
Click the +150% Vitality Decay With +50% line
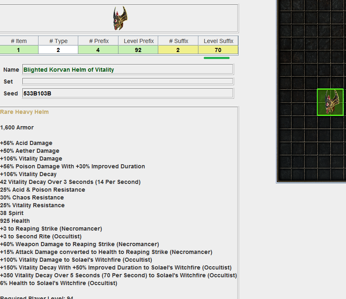[116, 267]
